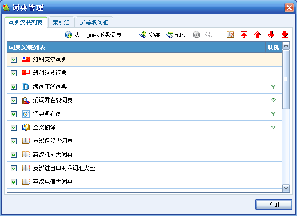The height and width of the screenshot is (216, 297).
Task: Move dictionary to top with red arrow
Action: pyautogui.click(x=244, y=35)
